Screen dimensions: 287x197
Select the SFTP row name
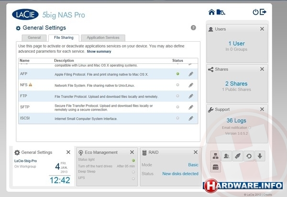pyautogui.click(x=25, y=107)
